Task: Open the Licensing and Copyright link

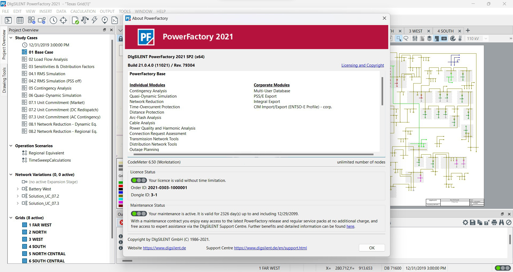Action: 363,65
